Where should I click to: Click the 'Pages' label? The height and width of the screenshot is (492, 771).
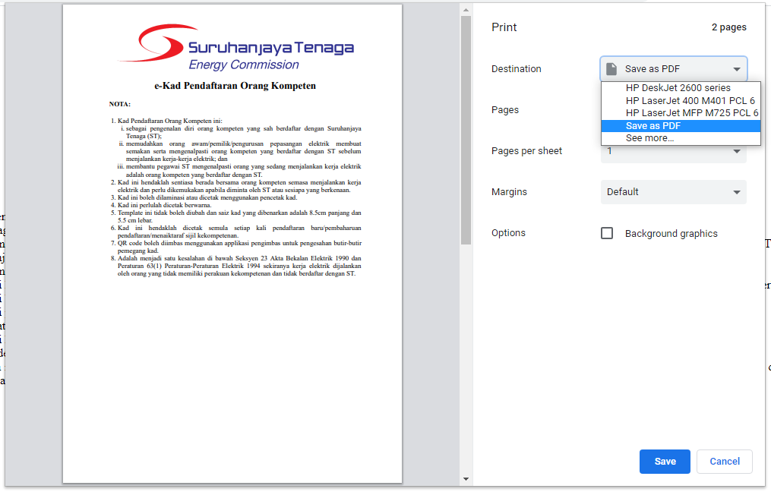505,110
